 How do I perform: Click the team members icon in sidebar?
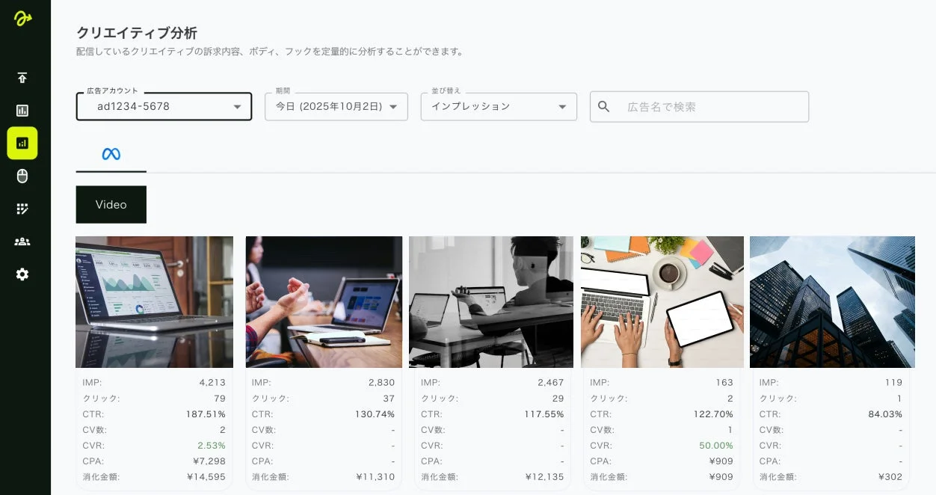[22, 242]
